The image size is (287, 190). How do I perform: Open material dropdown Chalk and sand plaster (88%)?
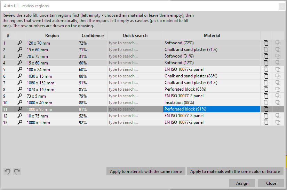212,76
